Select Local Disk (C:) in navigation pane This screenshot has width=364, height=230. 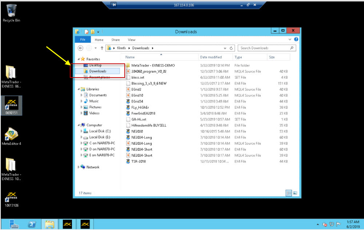coord(100,131)
